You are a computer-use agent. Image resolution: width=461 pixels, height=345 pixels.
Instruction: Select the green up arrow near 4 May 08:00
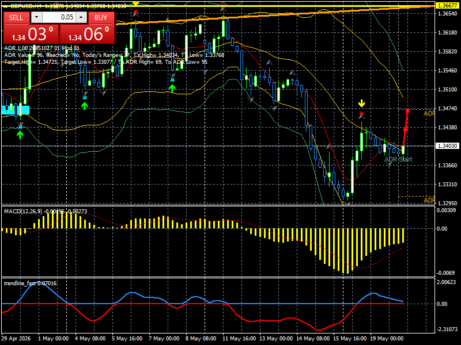click(x=85, y=106)
